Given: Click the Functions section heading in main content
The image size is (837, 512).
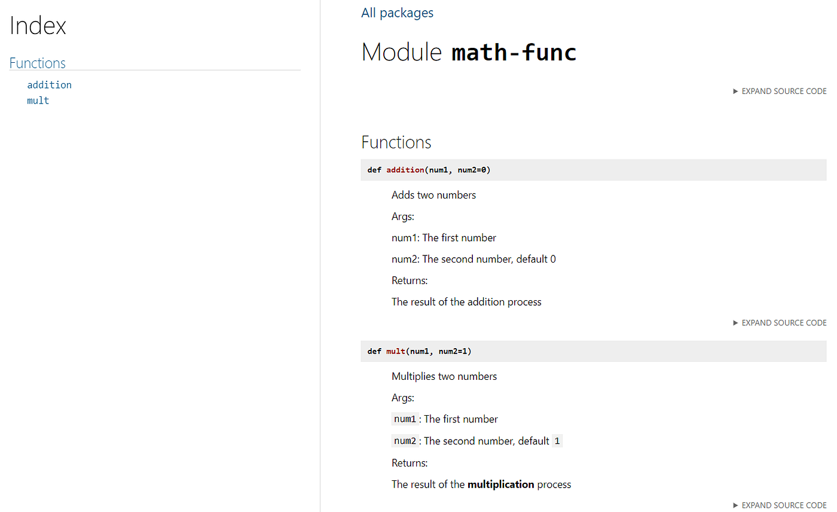Looking at the screenshot, I should (396, 142).
